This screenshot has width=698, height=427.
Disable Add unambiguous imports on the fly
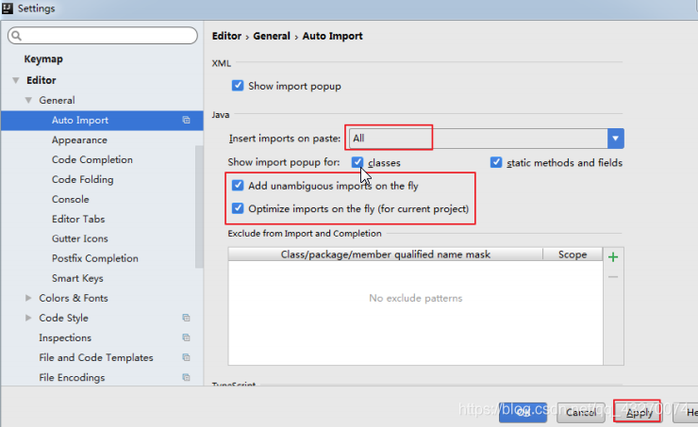(238, 186)
